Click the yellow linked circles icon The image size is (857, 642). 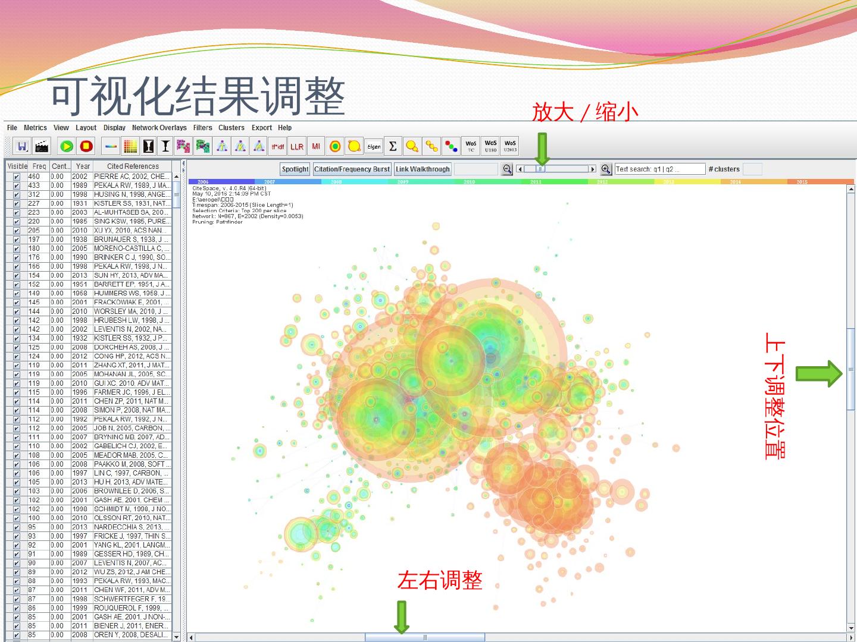pyautogui.click(x=432, y=146)
